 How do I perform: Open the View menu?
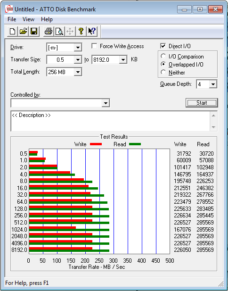[28, 19]
